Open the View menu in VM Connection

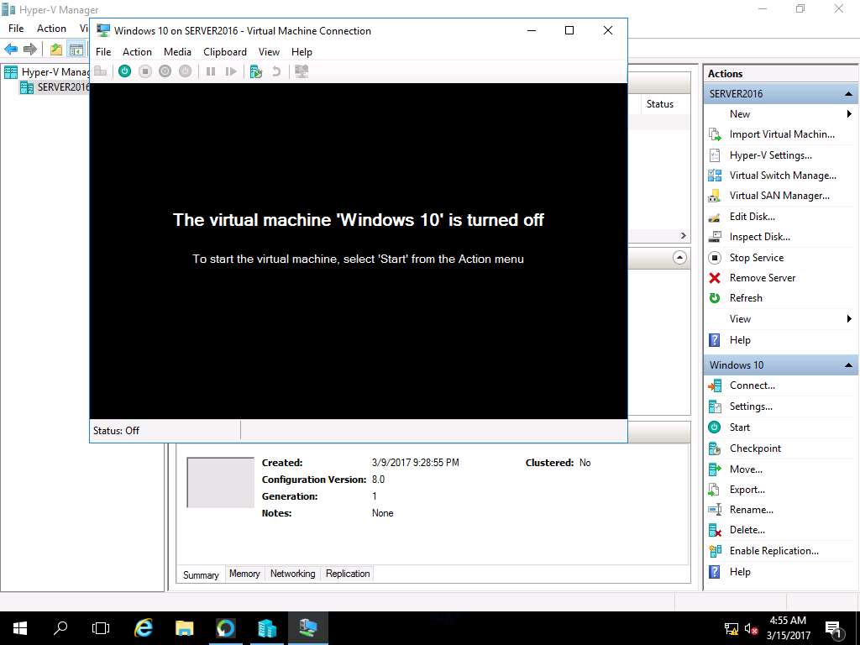click(269, 51)
